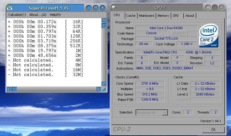Click the Technology value 65 nm
Image resolution: width=231 pixels, height=136 pixels.
144,44
